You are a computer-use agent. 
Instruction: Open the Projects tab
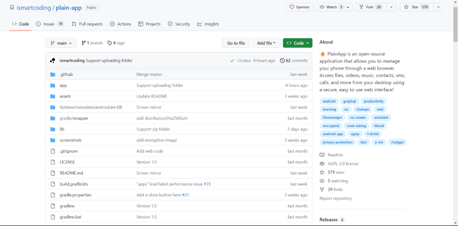point(149,24)
